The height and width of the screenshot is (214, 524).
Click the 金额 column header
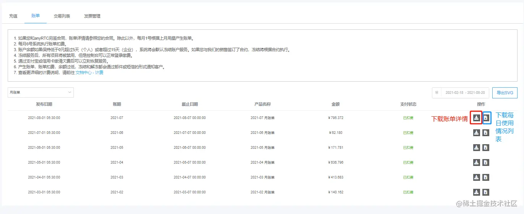(x=336, y=104)
